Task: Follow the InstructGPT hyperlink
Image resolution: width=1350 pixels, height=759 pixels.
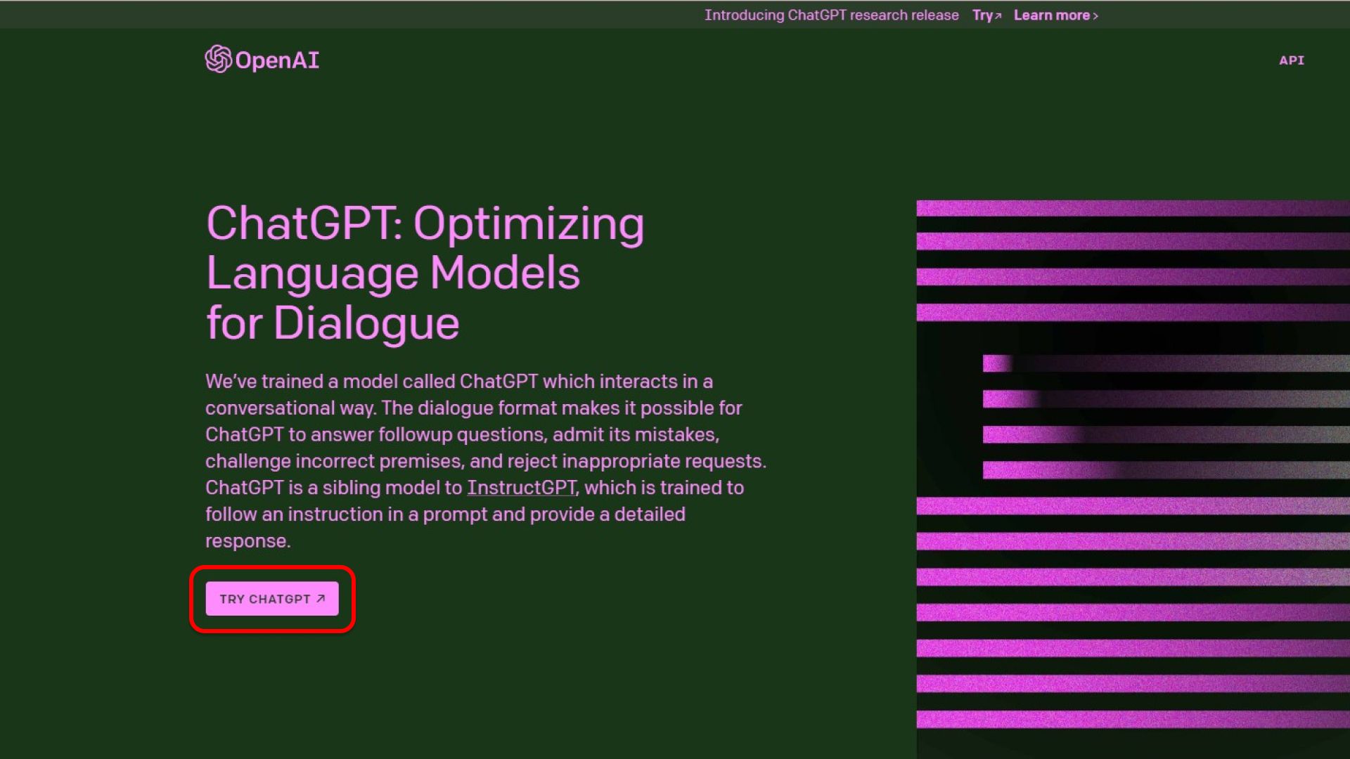Action: 521,488
